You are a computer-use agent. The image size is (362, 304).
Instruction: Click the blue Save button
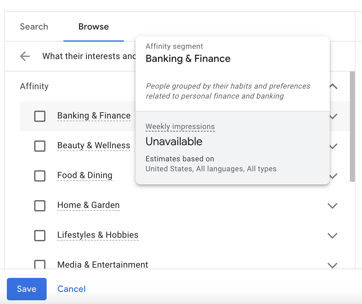pyautogui.click(x=27, y=289)
